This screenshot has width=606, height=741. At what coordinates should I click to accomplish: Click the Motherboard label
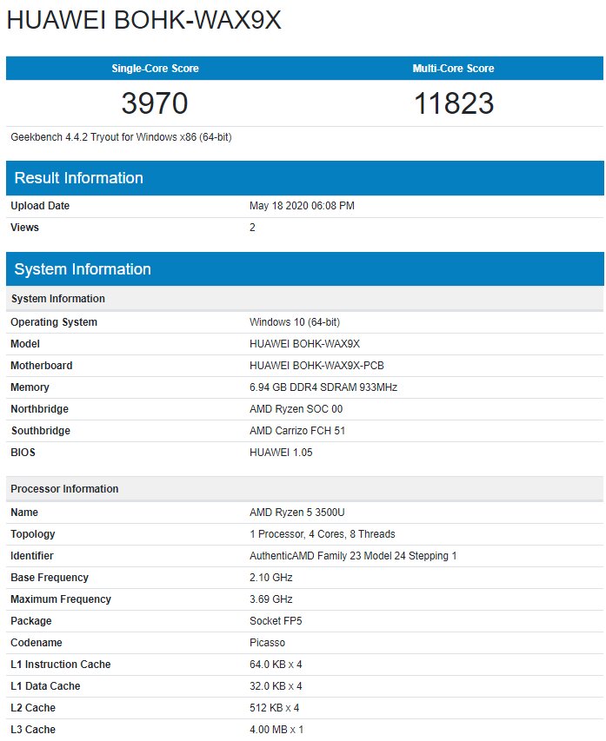click(x=42, y=366)
